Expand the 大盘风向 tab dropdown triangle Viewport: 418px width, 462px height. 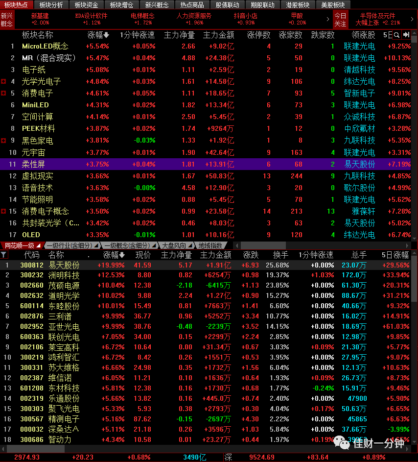190,245
